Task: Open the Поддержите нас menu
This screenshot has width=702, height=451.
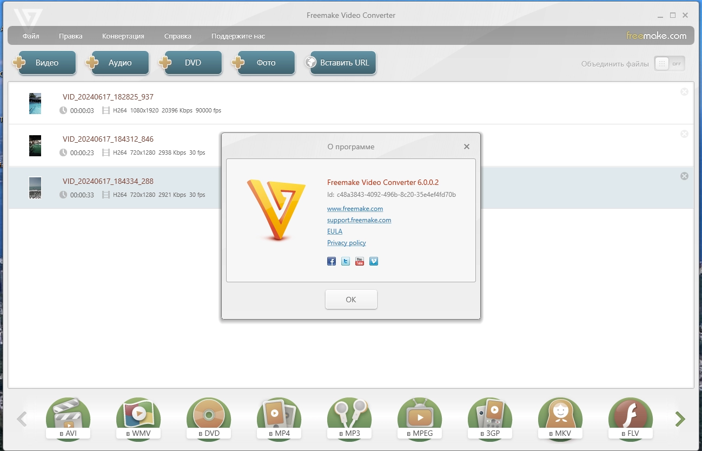Action: pos(238,36)
